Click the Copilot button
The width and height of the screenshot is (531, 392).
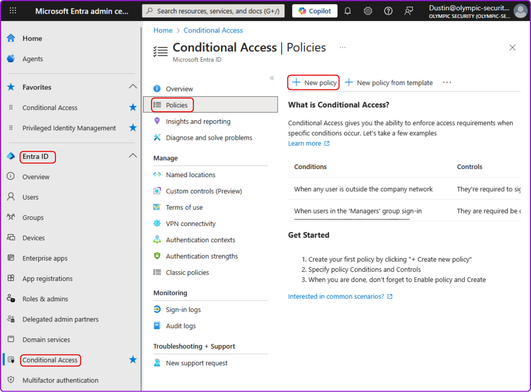[x=315, y=11]
